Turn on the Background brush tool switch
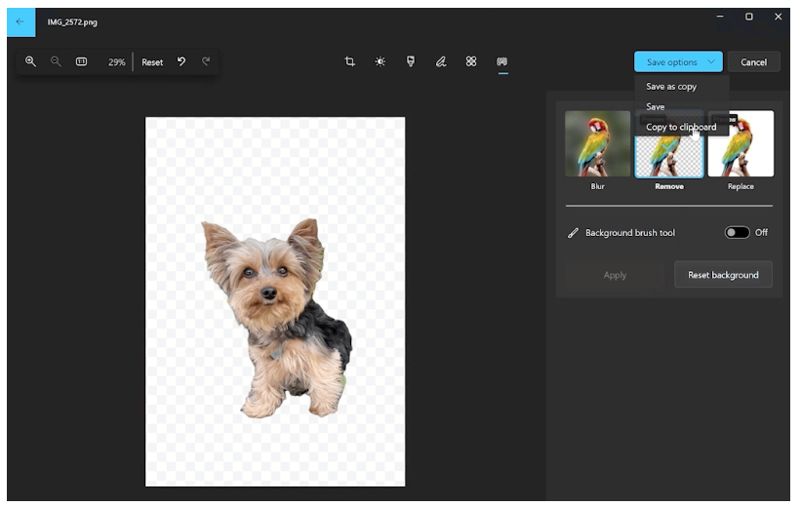The width and height of the screenshot is (801, 506). [x=737, y=233]
